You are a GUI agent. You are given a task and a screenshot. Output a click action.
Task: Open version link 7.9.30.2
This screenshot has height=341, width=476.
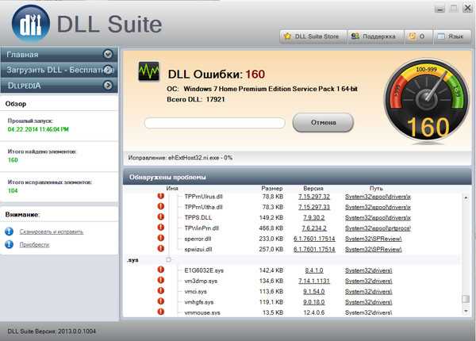[x=314, y=217]
